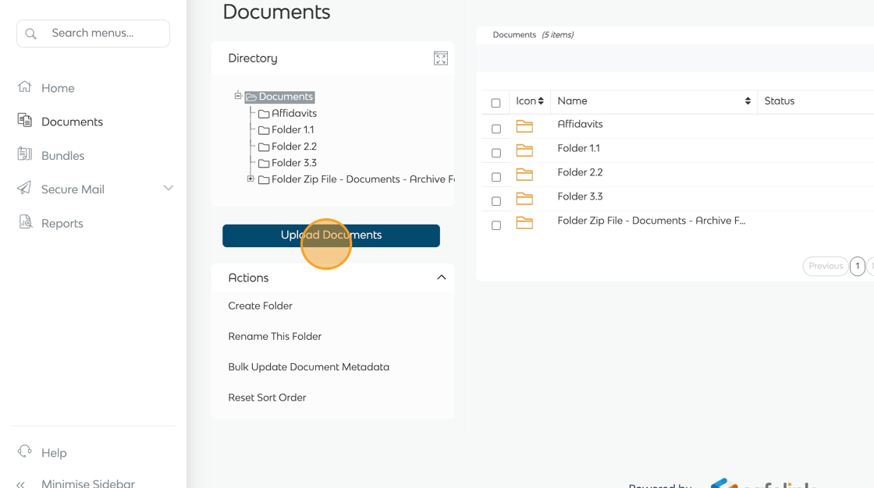Click the Reset Sort Order action
Image resolution: width=874 pixels, height=488 pixels.
point(267,398)
